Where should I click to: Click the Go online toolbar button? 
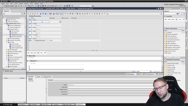point(51,6)
